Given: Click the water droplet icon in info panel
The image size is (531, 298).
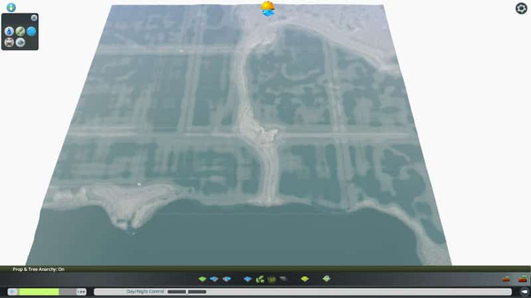Looking at the screenshot, I should 9,31.
